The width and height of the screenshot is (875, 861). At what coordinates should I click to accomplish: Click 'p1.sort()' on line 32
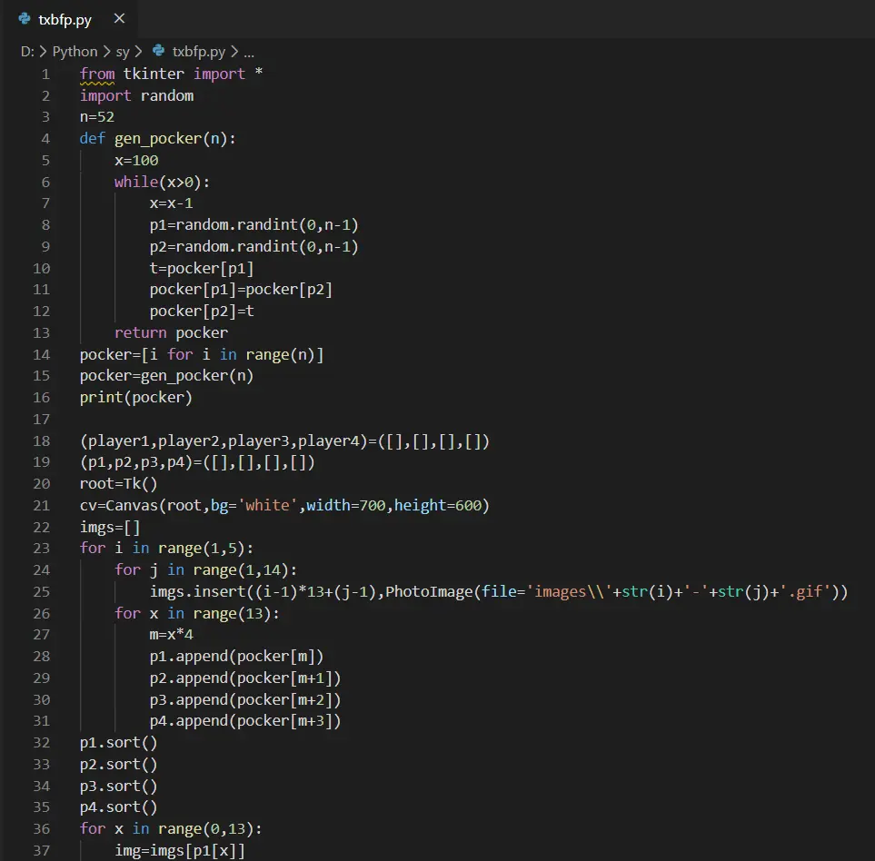point(119,743)
